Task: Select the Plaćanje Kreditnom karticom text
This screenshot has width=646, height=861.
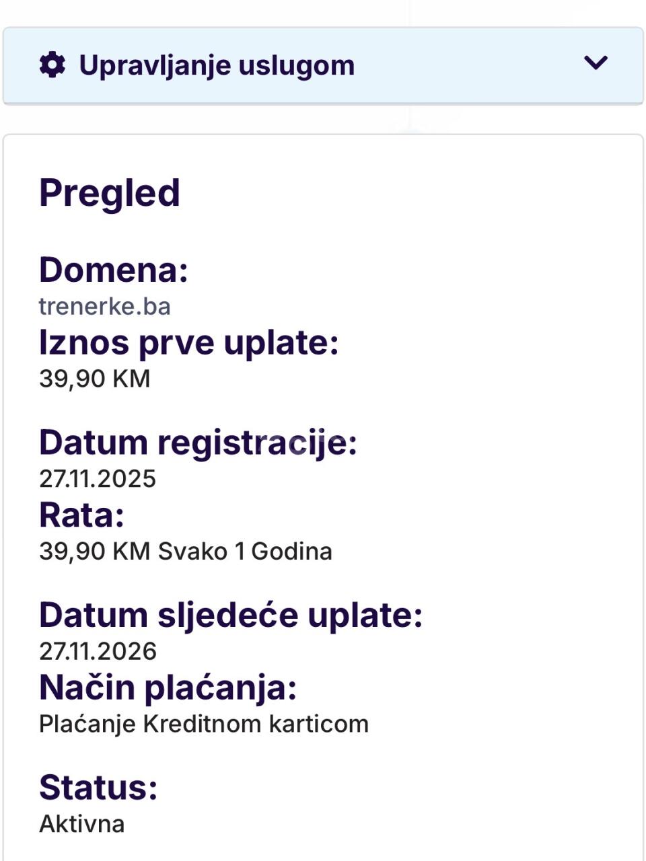Action: 204,724
